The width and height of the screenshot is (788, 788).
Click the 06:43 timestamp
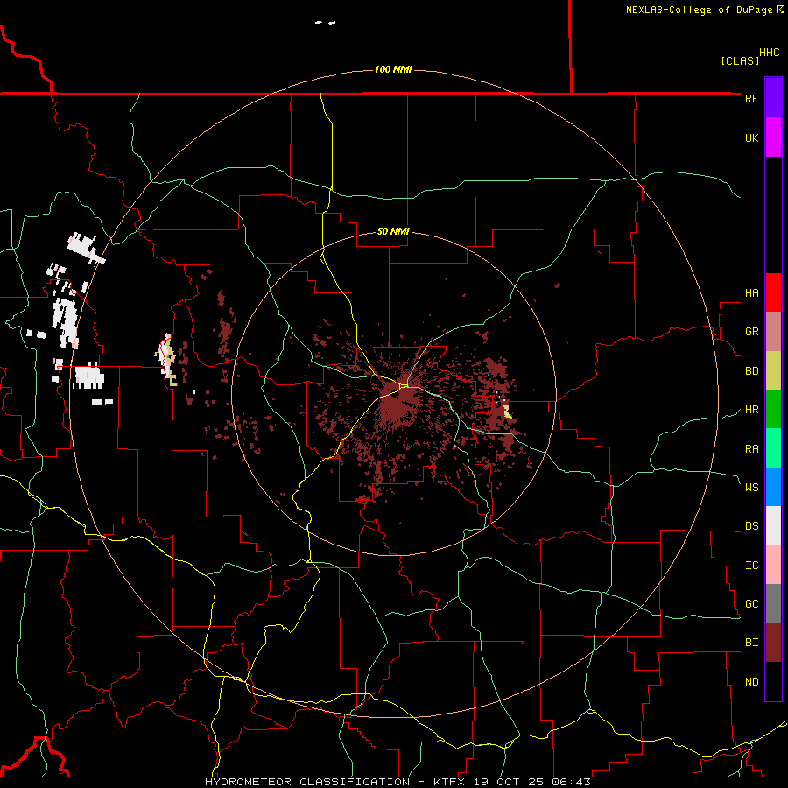[x=573, y=782]
